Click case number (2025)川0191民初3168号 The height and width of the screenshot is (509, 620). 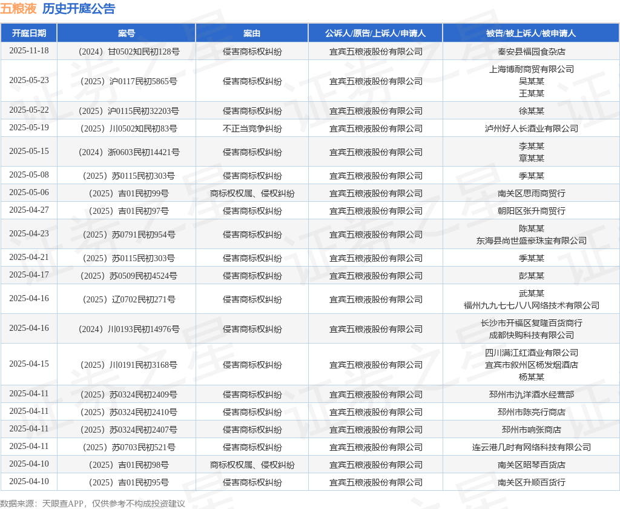point(129,365)
